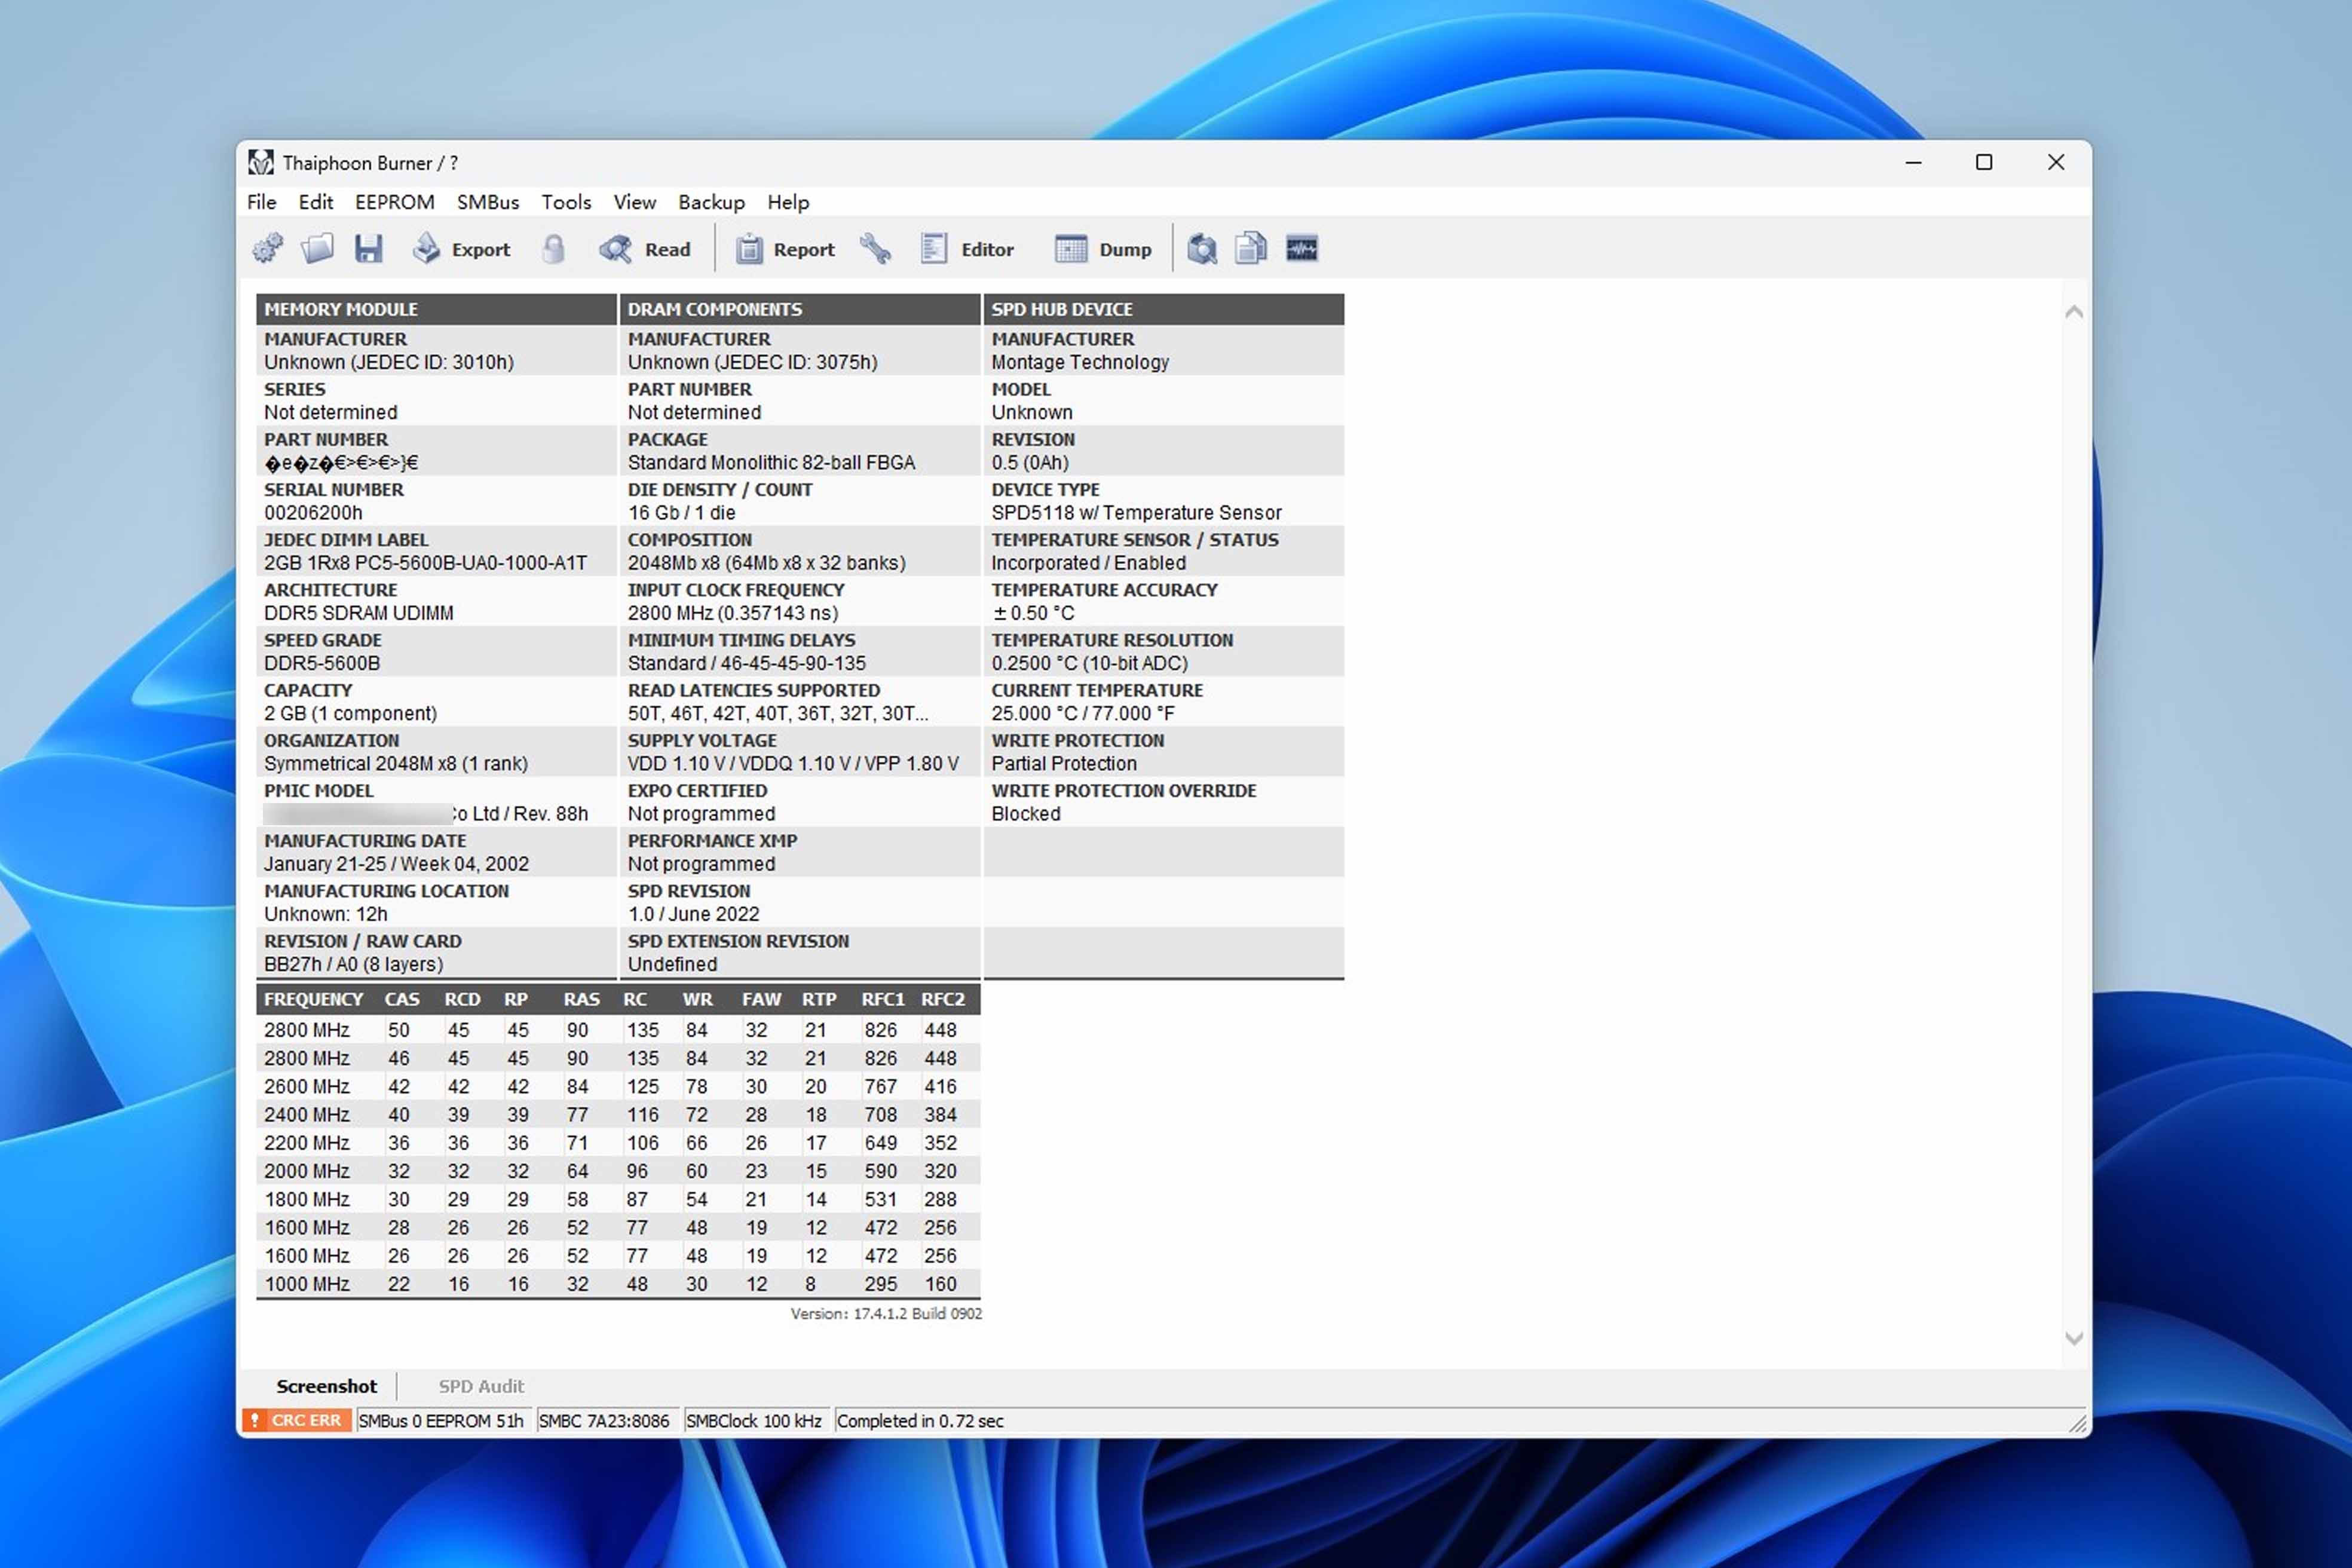Open the Backup menu

click(711, 202)
